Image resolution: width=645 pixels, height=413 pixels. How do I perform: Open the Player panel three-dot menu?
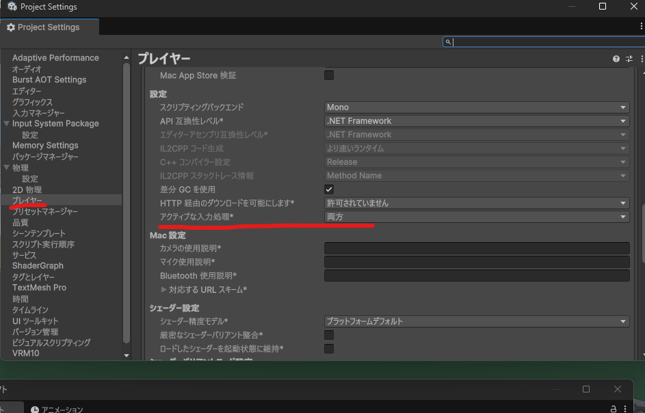(x=641, y=59)
